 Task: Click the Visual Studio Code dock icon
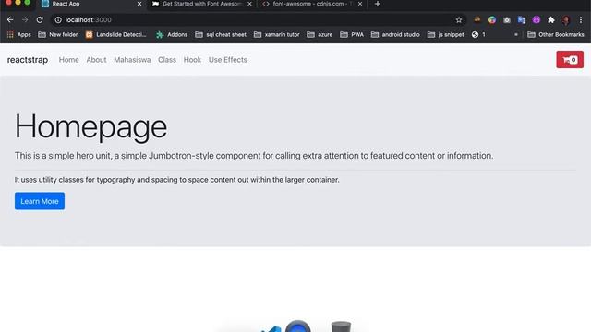(271, 329)
